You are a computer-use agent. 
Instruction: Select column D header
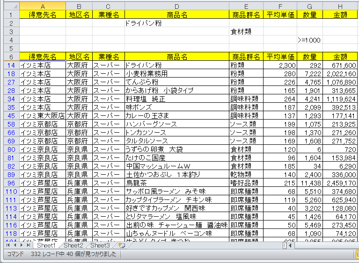[x=176, y=6]
